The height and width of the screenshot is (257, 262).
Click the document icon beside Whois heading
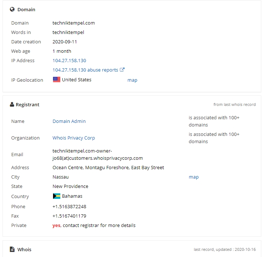[12, 249]
